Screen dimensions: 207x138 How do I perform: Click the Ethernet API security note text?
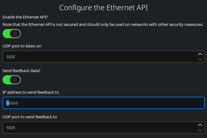pos(103,24)
